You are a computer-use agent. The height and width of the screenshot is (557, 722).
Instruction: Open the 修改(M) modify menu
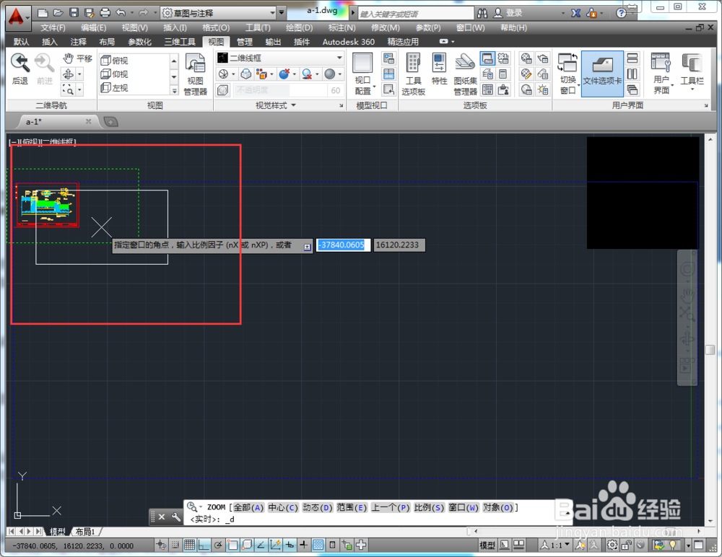point(386,27)
